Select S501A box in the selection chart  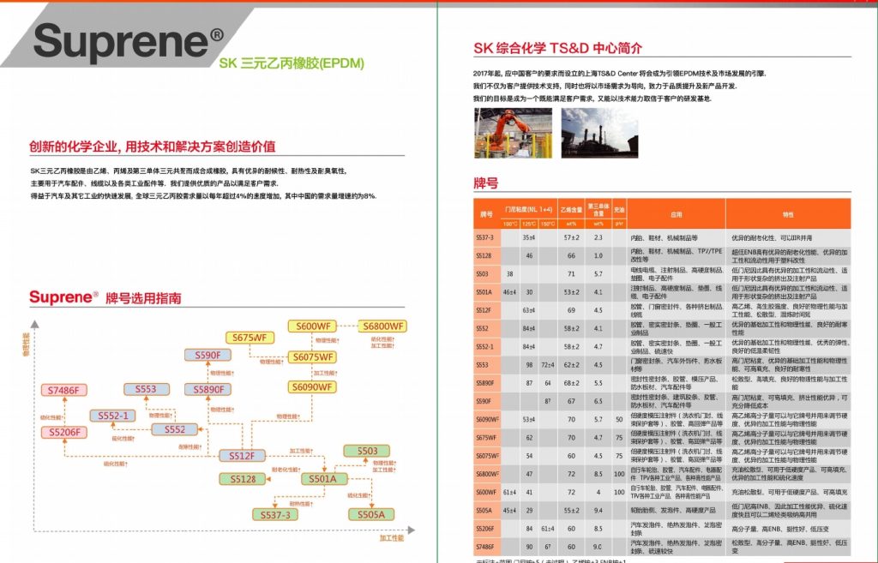(324, 478)
